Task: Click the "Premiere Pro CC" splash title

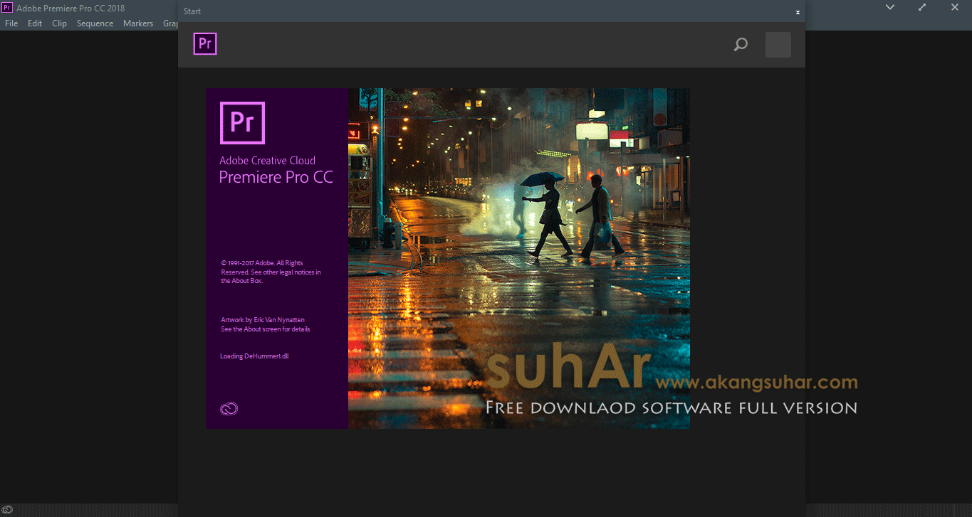Action: (276, 178)
